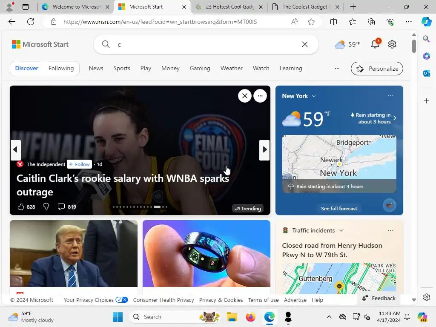Screen dimensions: 436x327
Task: Dismiss the featured story with X button
Action: pyautogui.click(x=245, y=96)
